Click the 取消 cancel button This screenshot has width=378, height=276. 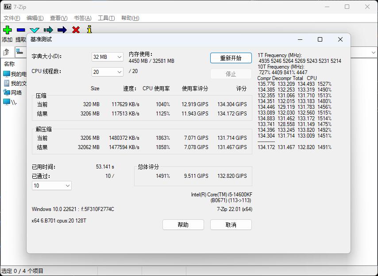(231, 225)
